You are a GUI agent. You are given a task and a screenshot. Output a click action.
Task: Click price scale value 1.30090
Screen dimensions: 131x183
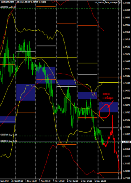[x=126, y=10]
